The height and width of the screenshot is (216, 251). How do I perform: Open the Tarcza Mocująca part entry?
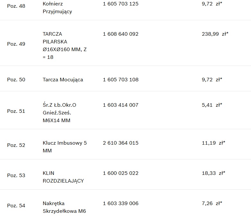click(x=63, y=80)
